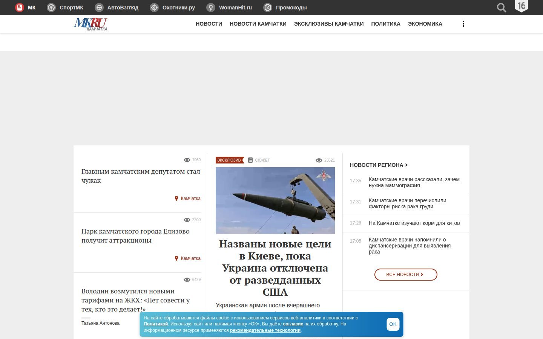Go to НОВОСТИ КАМЧАТКИ section
The width and height of the screenshot is (543, 339).
(258, 24)
